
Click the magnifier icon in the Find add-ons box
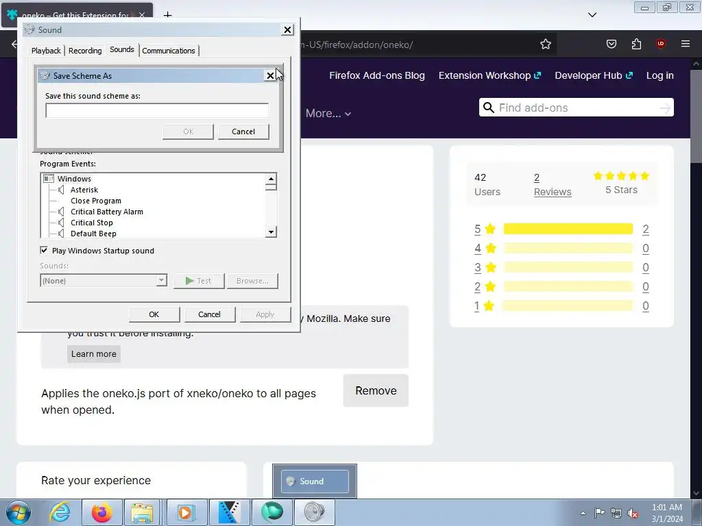[x=489, y=108]
